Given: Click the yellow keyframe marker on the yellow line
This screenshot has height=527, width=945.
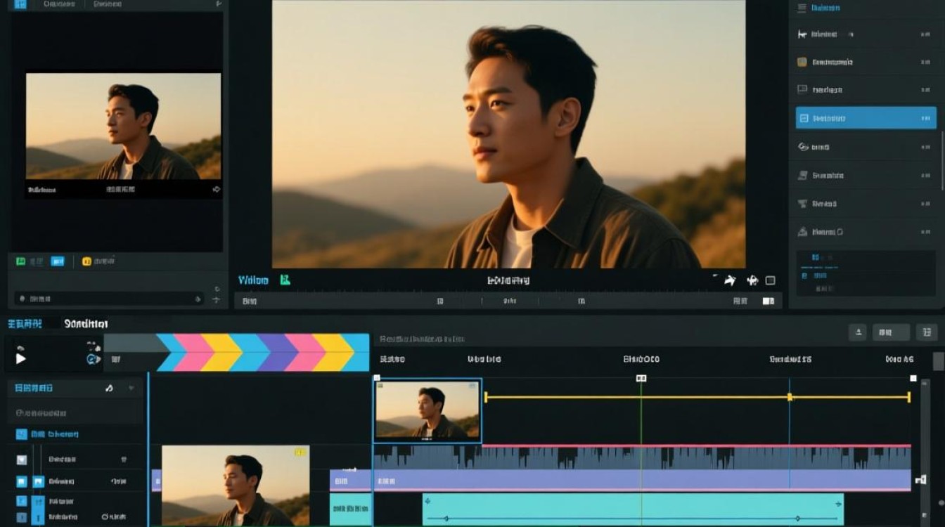Looking at the screenshot, I should point(790,397).
